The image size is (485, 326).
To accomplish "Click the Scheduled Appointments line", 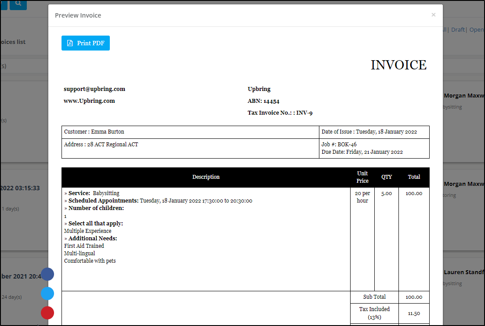I will (158, 201).
